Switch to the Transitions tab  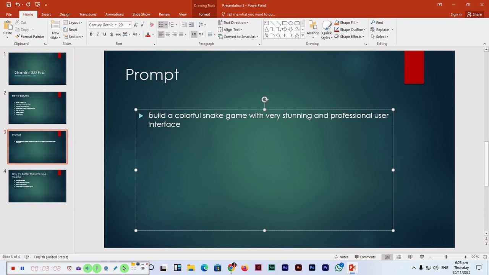[x=88, y=14]
